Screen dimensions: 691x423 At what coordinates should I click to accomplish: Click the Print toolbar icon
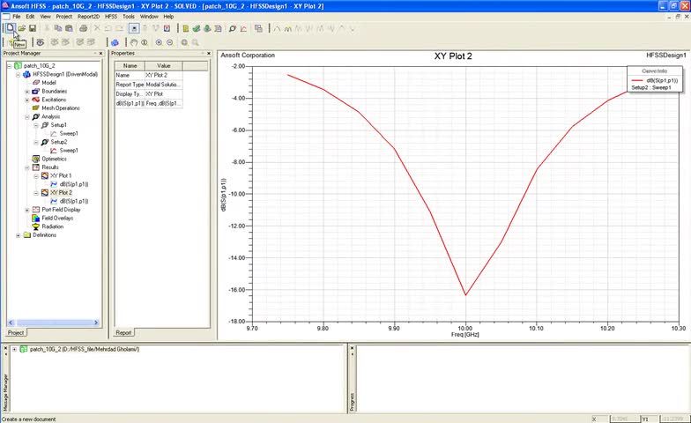point(83,28)
